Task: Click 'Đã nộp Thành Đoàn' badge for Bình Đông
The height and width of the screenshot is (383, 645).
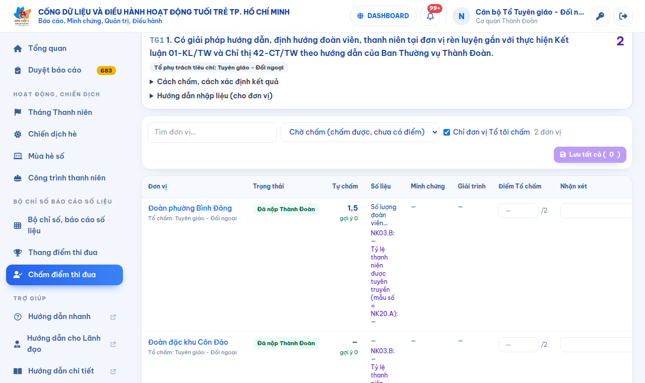Action: pos(286,209)
